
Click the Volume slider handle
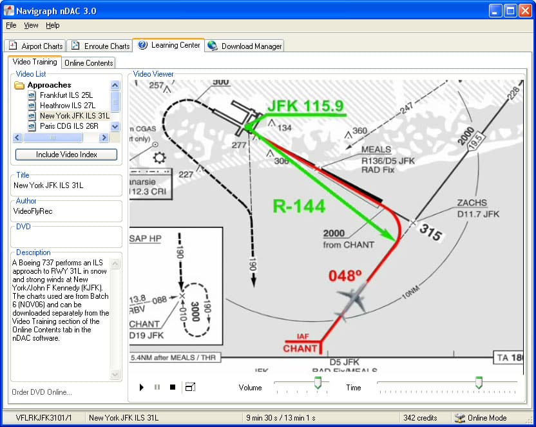[x=318, y=383]
